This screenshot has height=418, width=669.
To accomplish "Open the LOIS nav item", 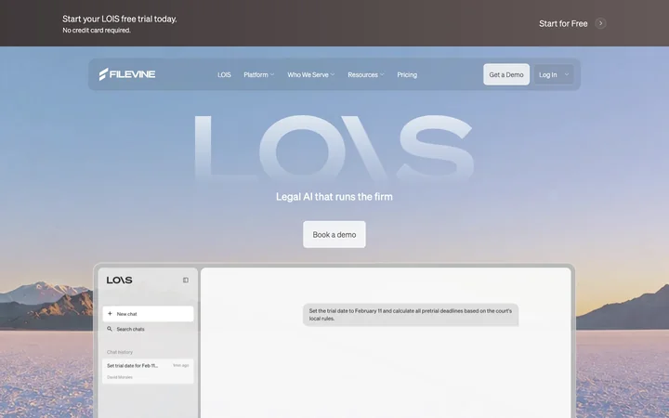I will 225,74.
